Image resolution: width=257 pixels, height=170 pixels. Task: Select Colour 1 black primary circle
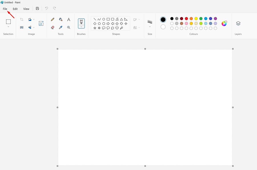click(x=163, y=20)
